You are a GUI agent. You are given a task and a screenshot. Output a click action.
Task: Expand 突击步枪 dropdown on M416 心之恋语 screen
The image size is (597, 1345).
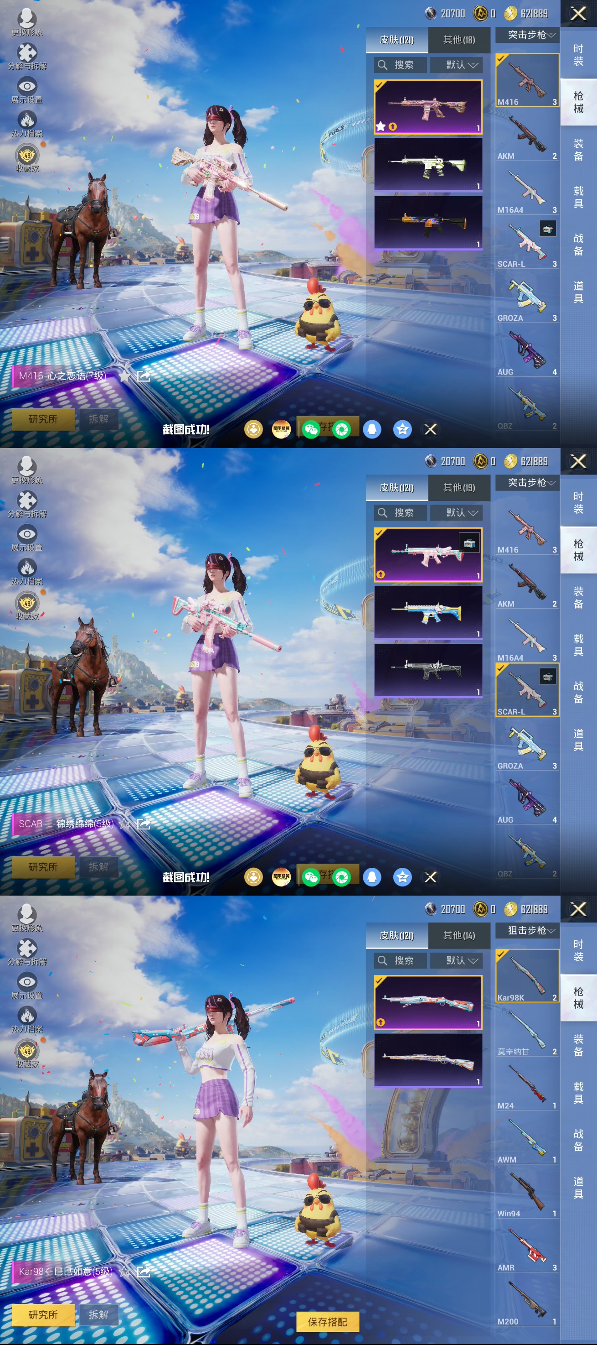527,35
